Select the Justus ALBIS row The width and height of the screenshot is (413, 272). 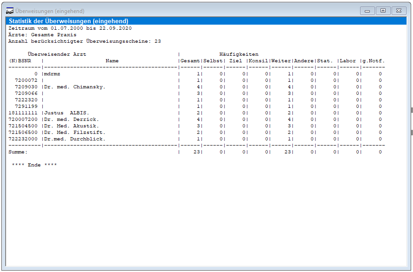(66, 113)
